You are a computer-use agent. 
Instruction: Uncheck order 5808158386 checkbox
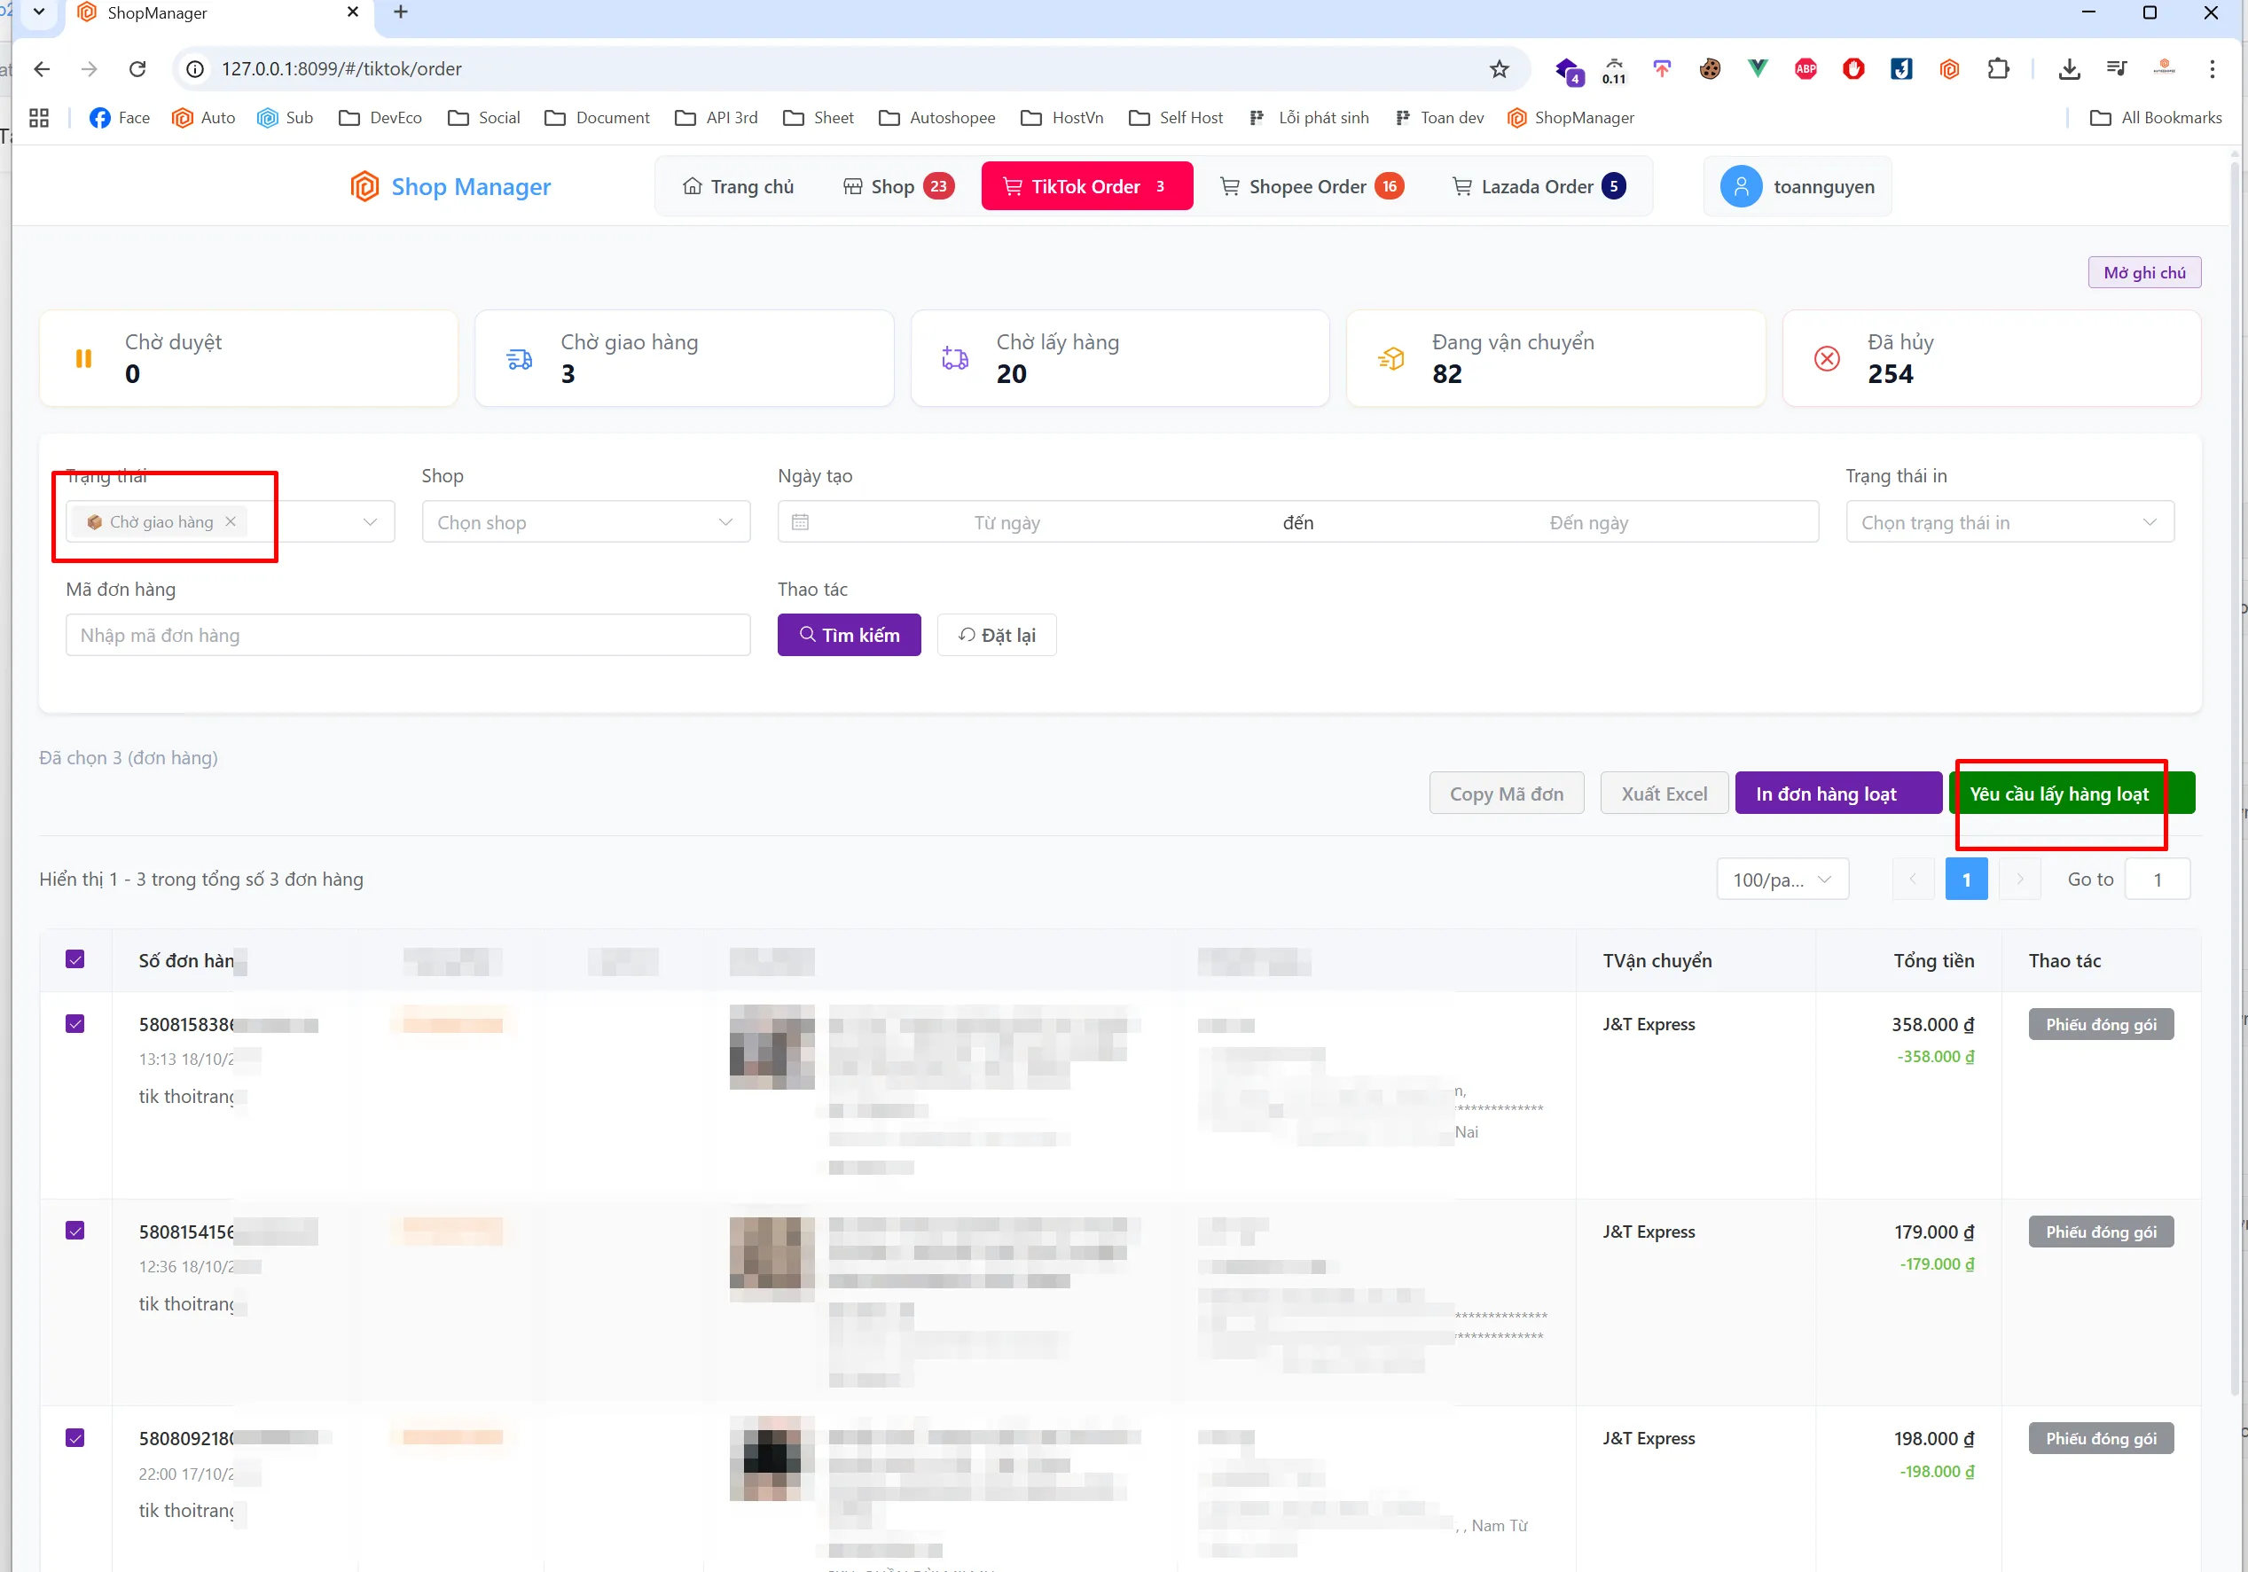tap(75, 1024)
